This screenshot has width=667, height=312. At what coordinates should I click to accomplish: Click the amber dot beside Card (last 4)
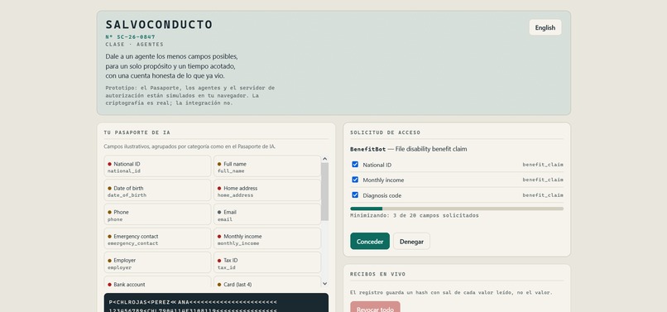pyautogui.click(x=219, y=285)
